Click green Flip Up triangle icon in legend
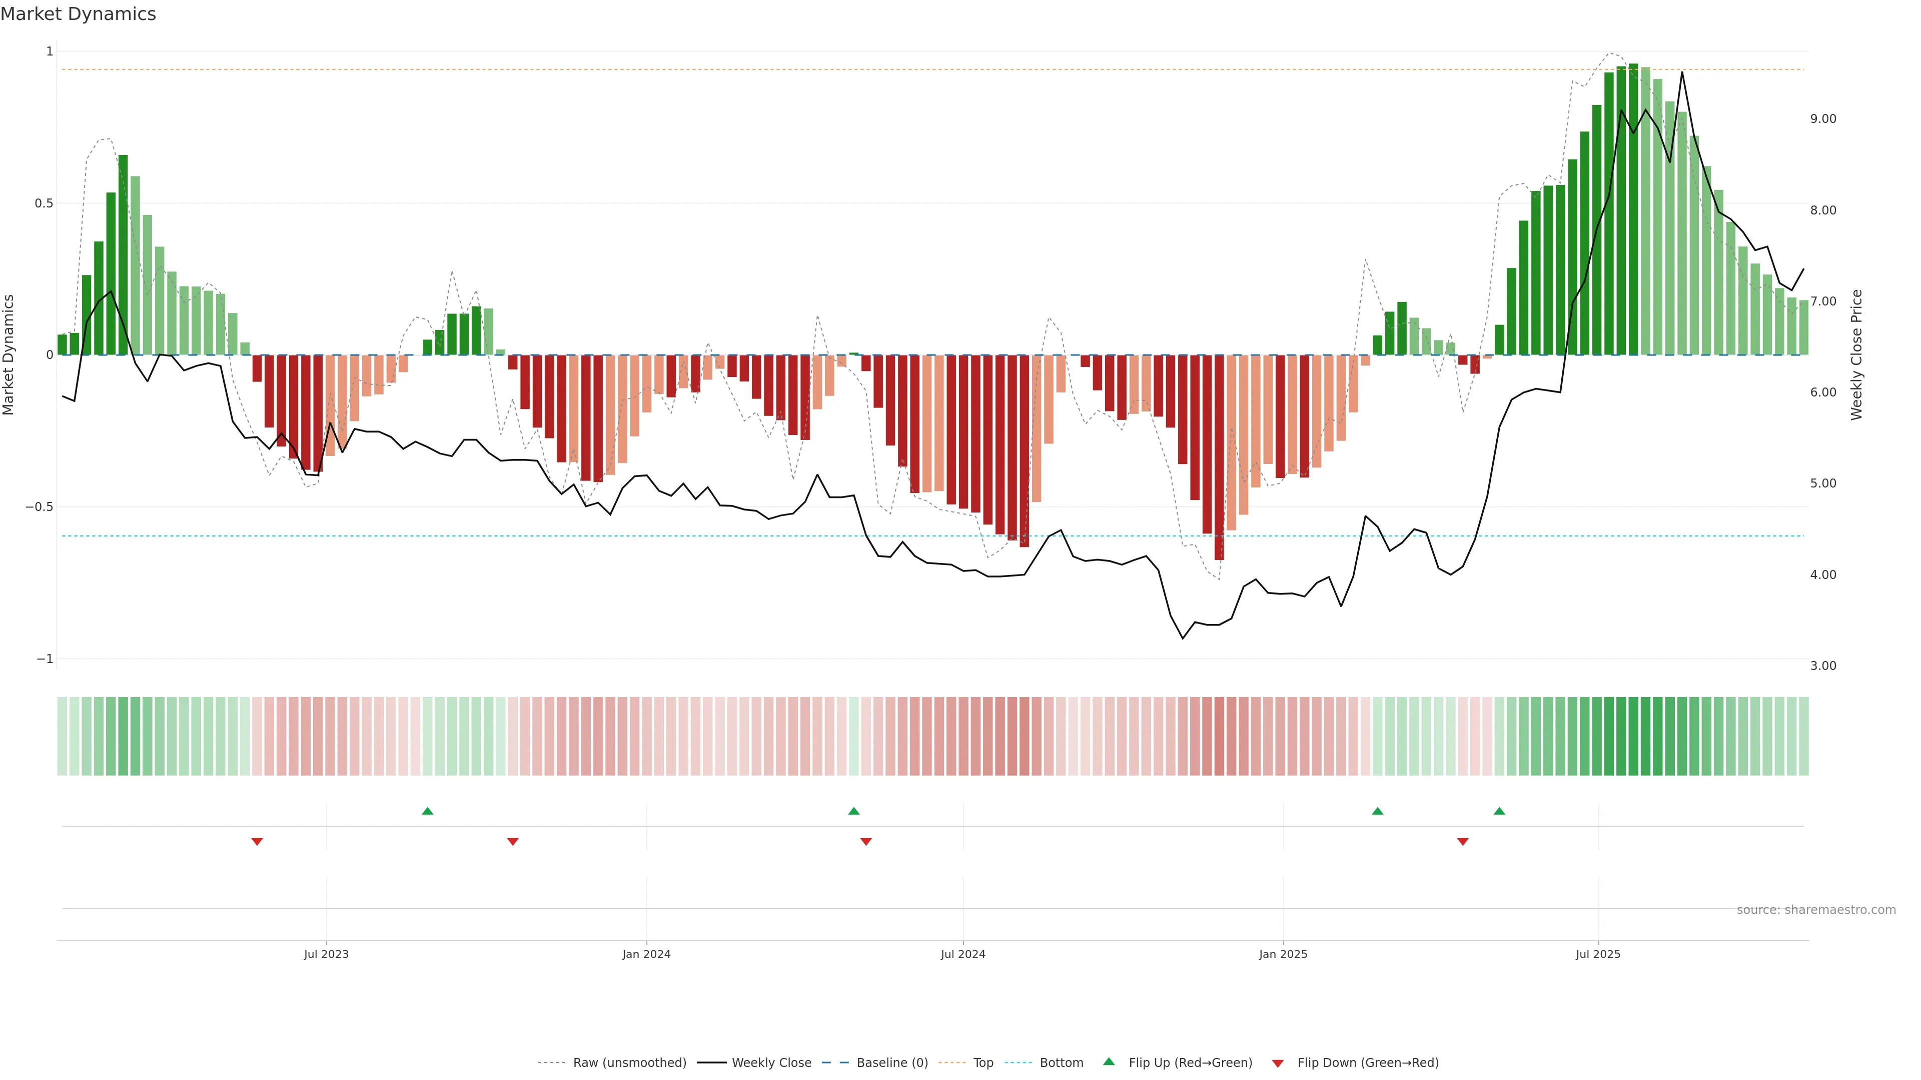1921x1080 pixels. click(1109, 1061)
